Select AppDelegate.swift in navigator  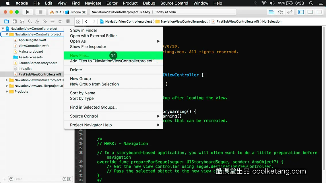pos(32,40)
